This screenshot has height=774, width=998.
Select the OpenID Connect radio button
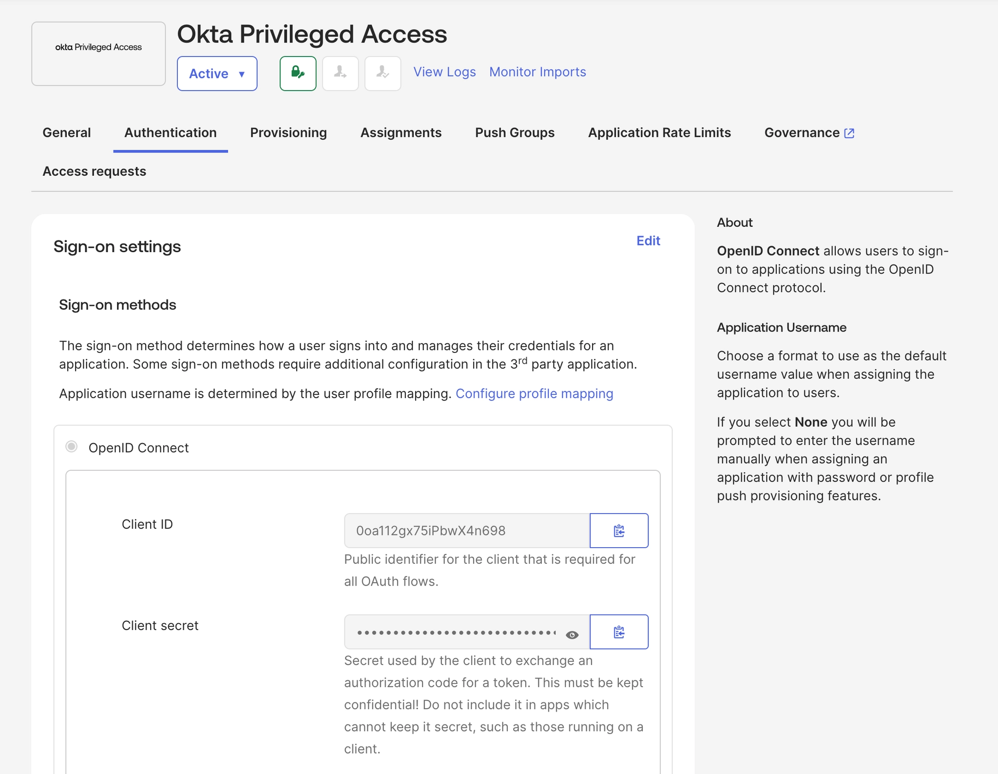(x=72, y=447)
